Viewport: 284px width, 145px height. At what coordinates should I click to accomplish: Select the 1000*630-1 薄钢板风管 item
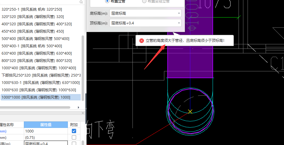41,83
